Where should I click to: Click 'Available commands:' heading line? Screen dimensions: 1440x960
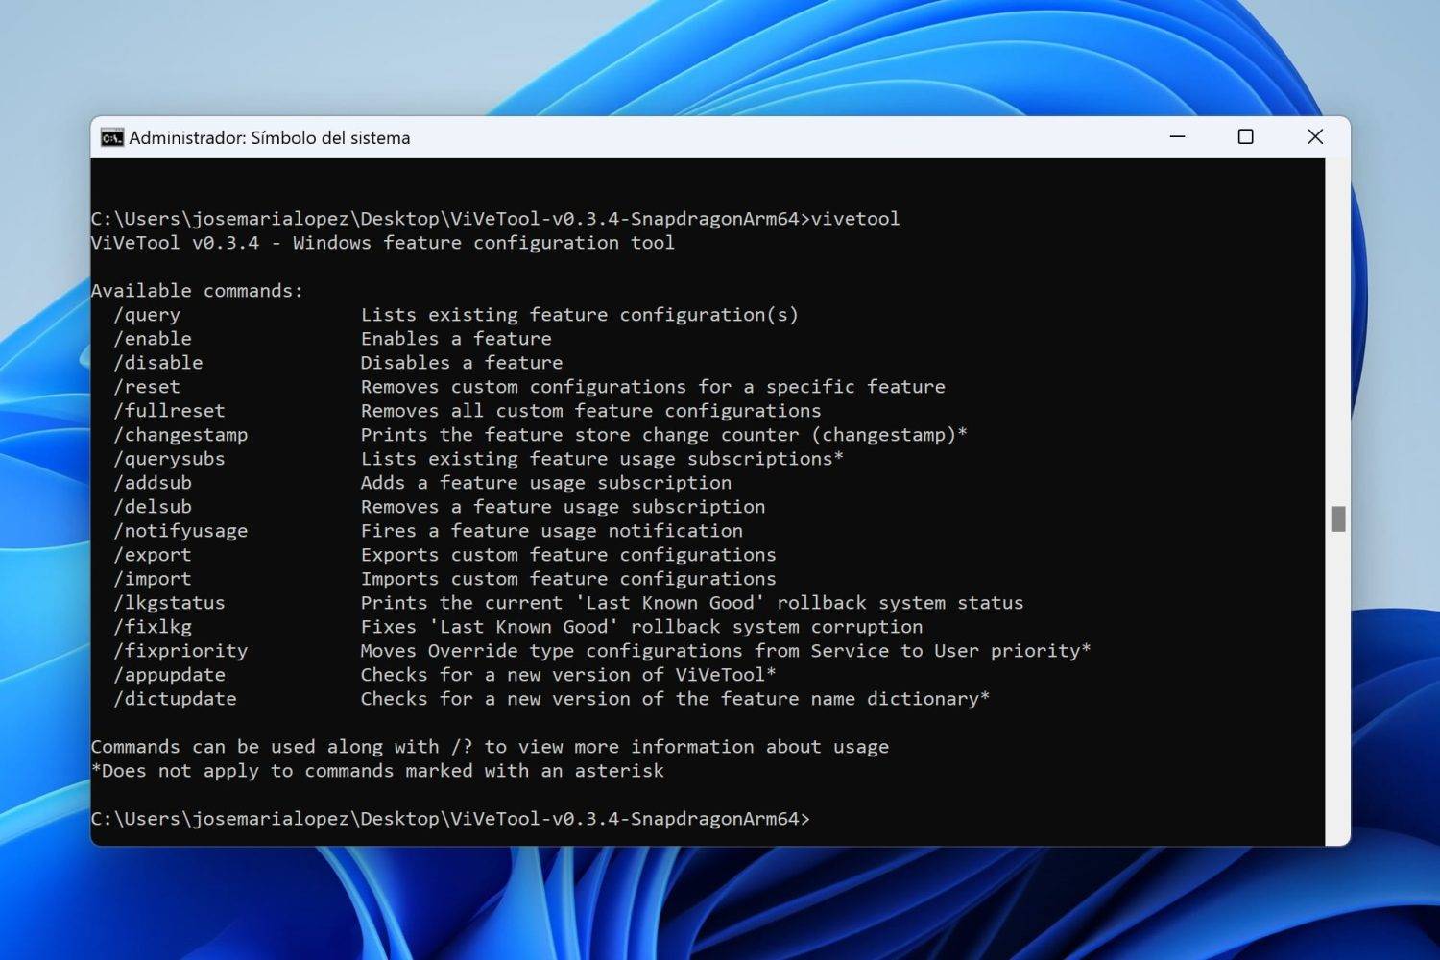(198, 291)
